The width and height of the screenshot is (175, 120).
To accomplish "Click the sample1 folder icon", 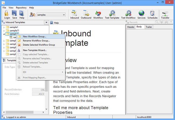I will 7,27.
